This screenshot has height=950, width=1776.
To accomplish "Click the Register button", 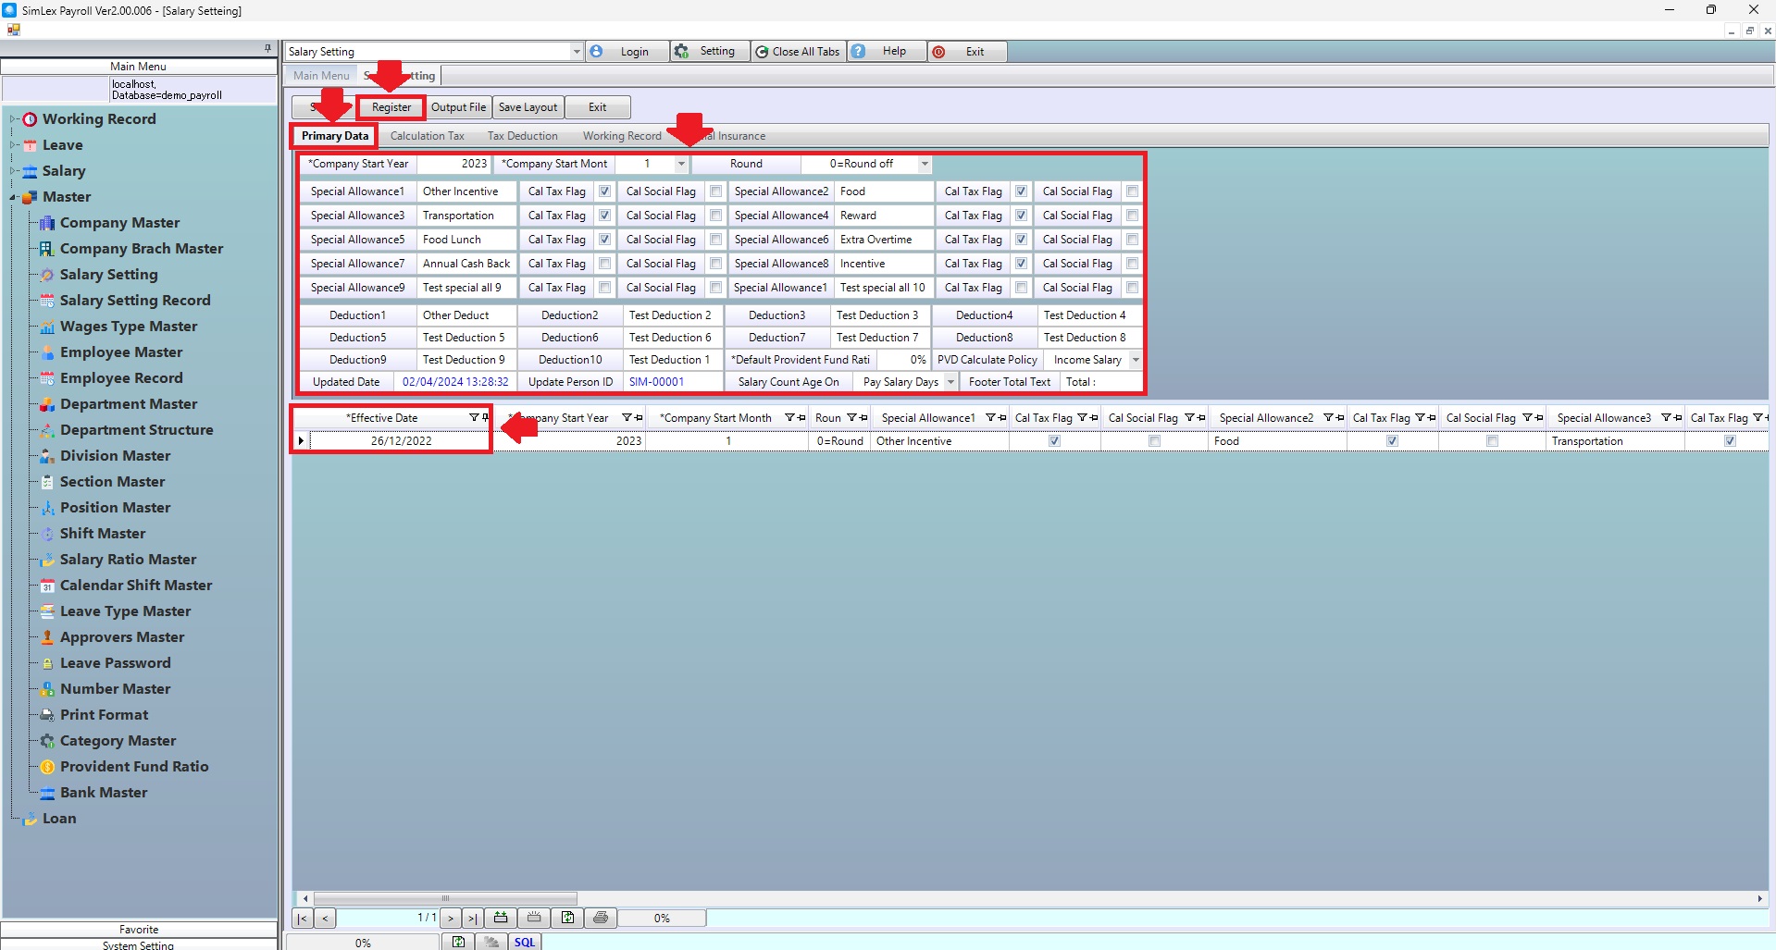I will point(391,107).
